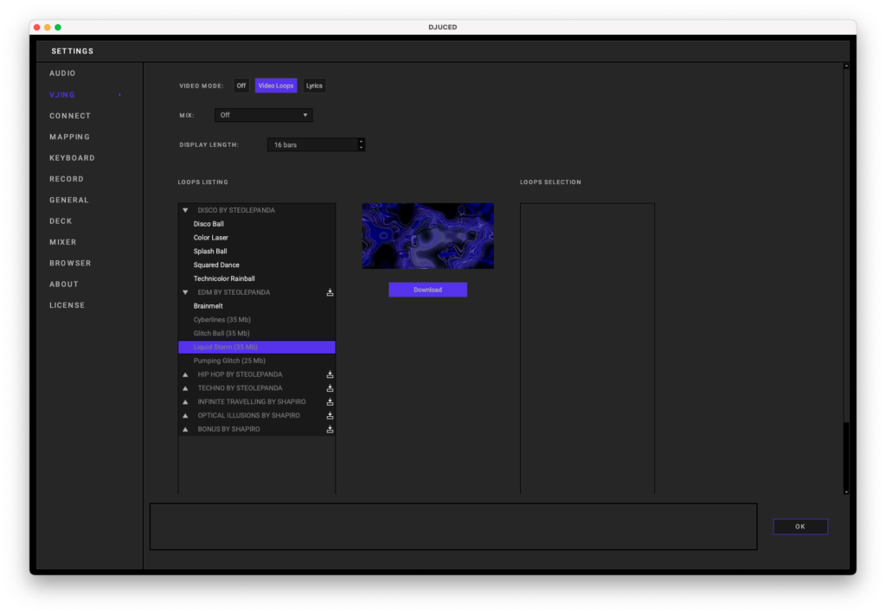
Task: Download the EDM by Steolepanda pack icon
Action: pos(330,292)
